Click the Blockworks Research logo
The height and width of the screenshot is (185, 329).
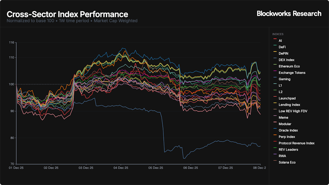289,13
